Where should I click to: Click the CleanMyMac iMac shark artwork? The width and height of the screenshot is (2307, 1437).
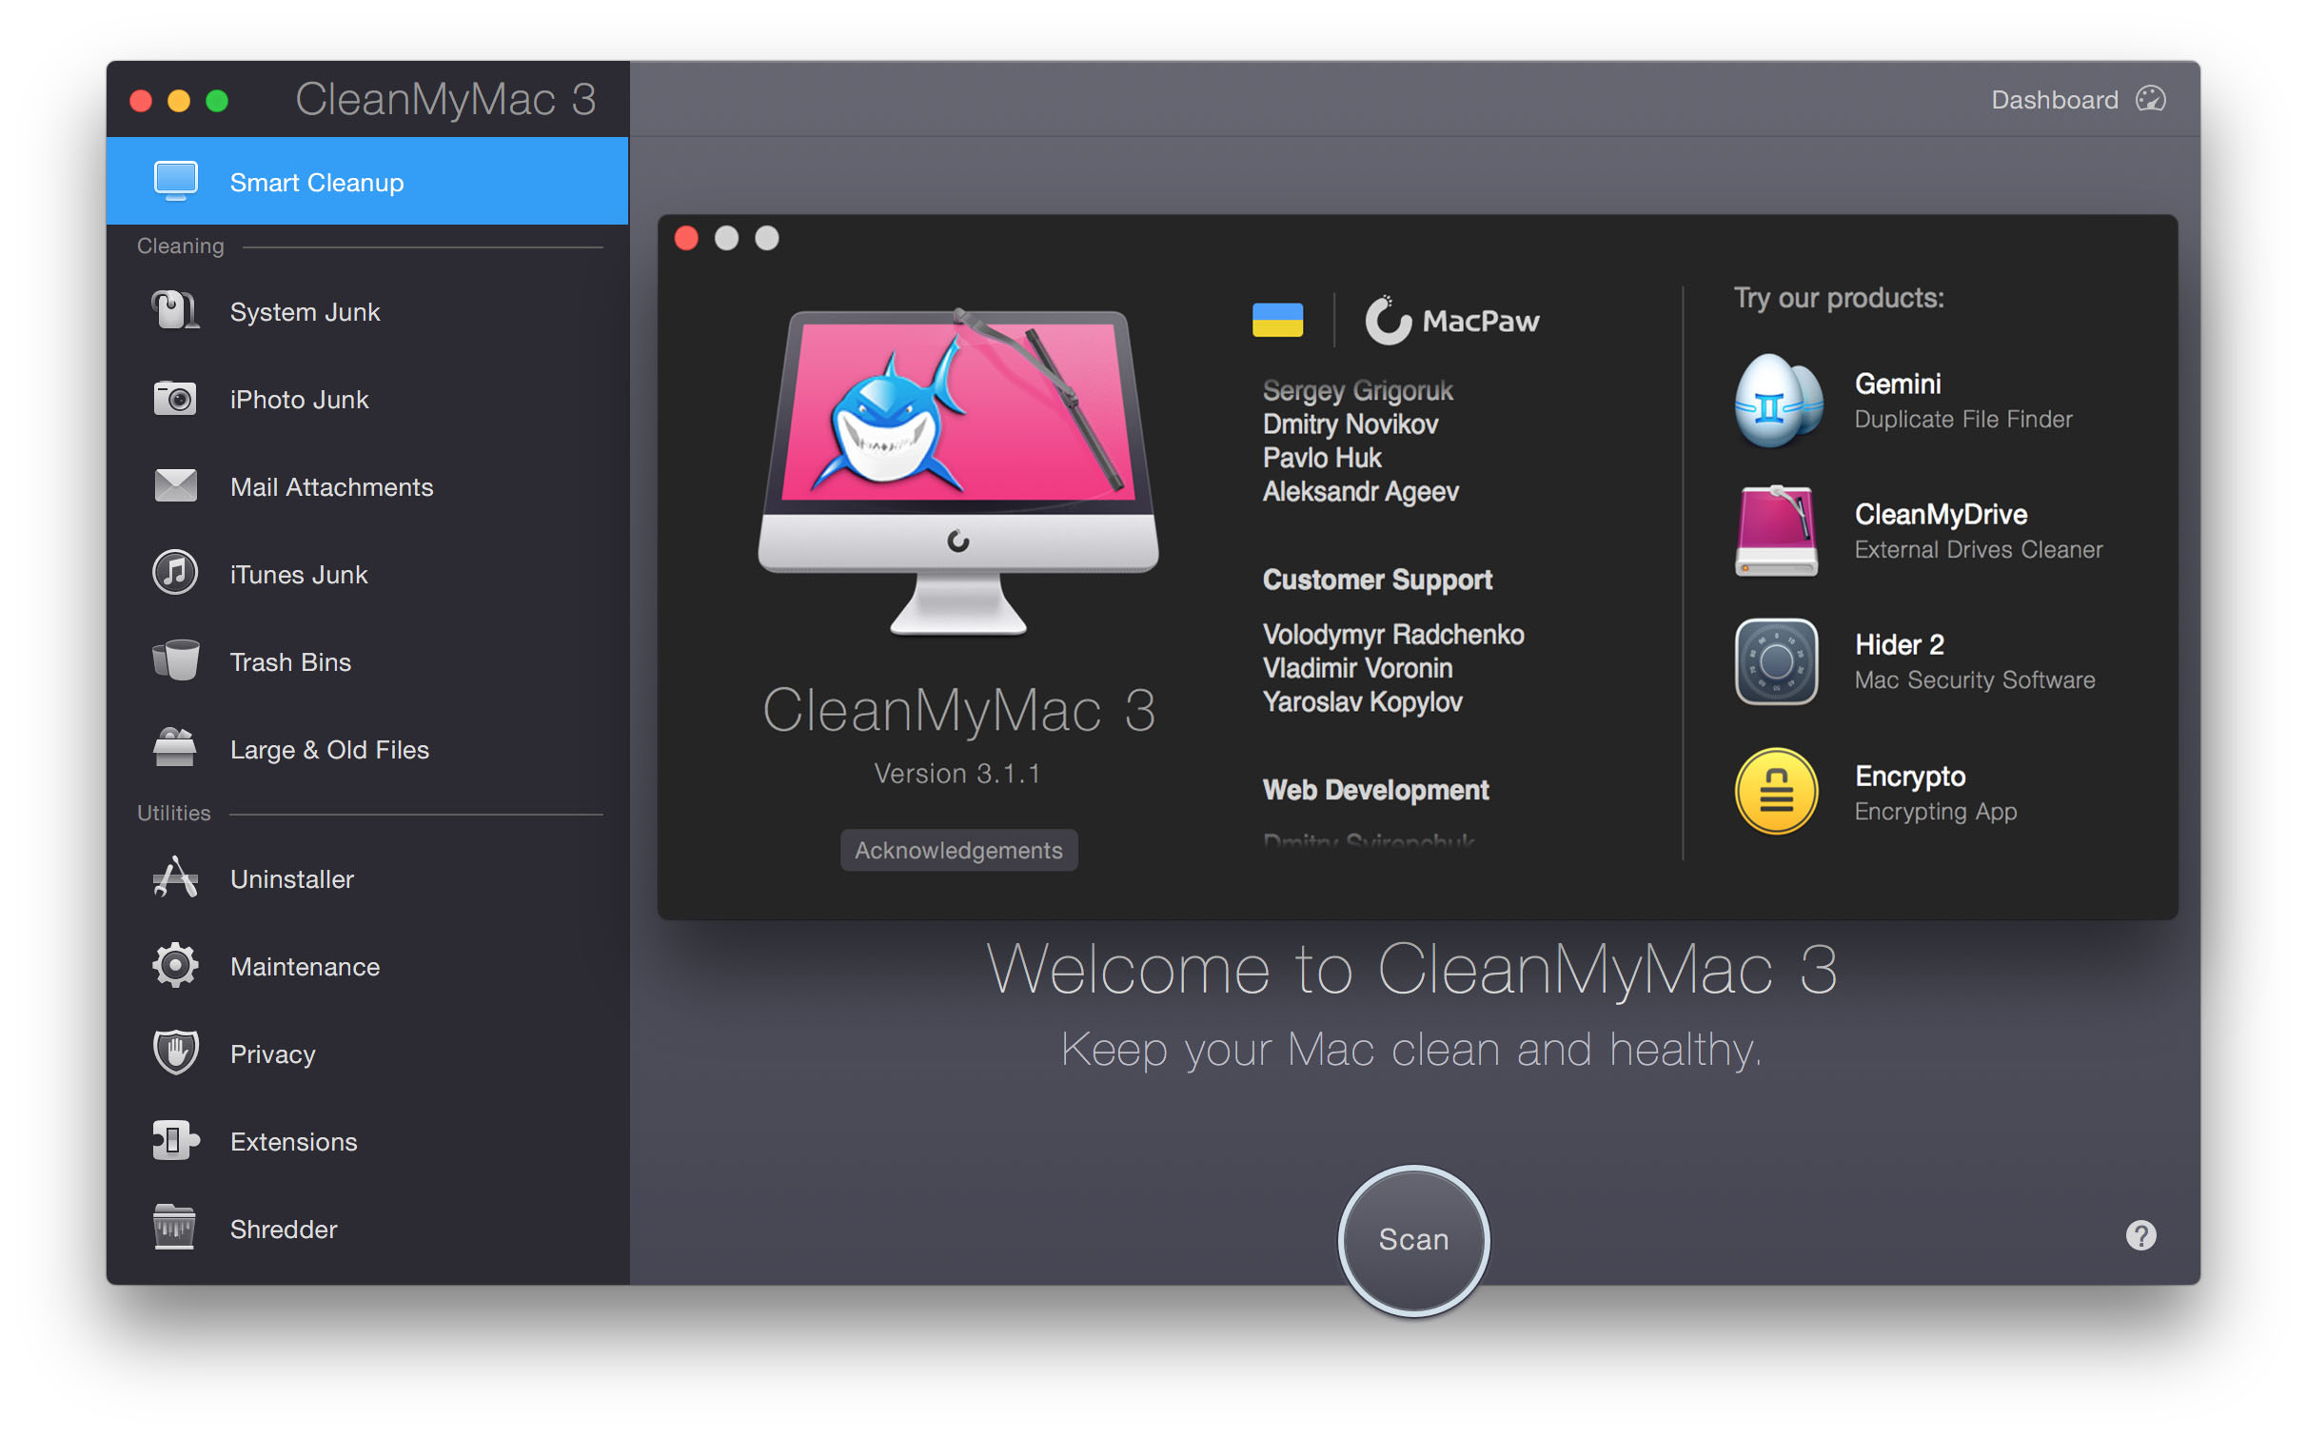click(958, 471)
